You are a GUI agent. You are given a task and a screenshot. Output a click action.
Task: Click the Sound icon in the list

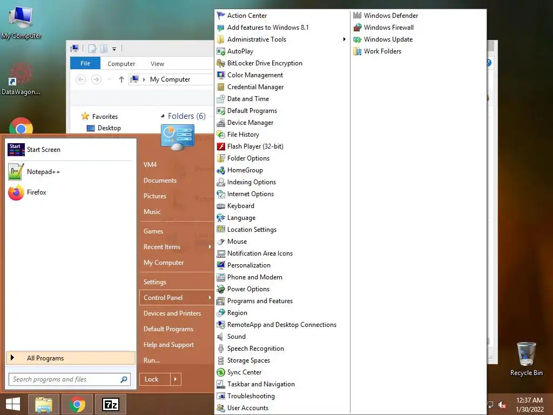pos(221,337)
